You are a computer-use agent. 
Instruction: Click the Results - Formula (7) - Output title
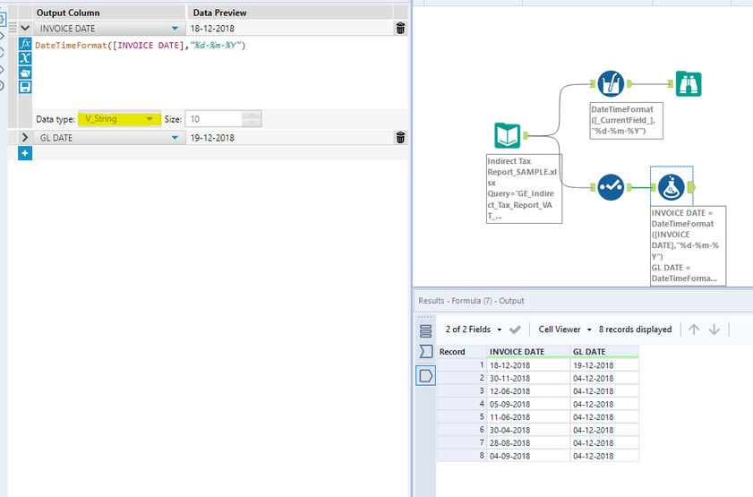(471, 301)
